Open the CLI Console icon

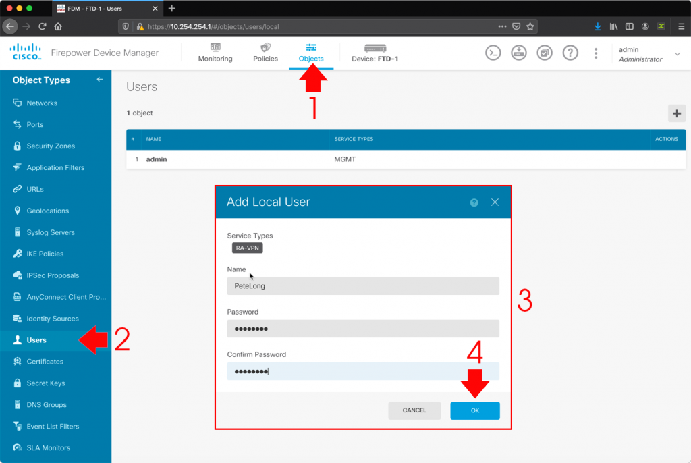pos(492,52)
